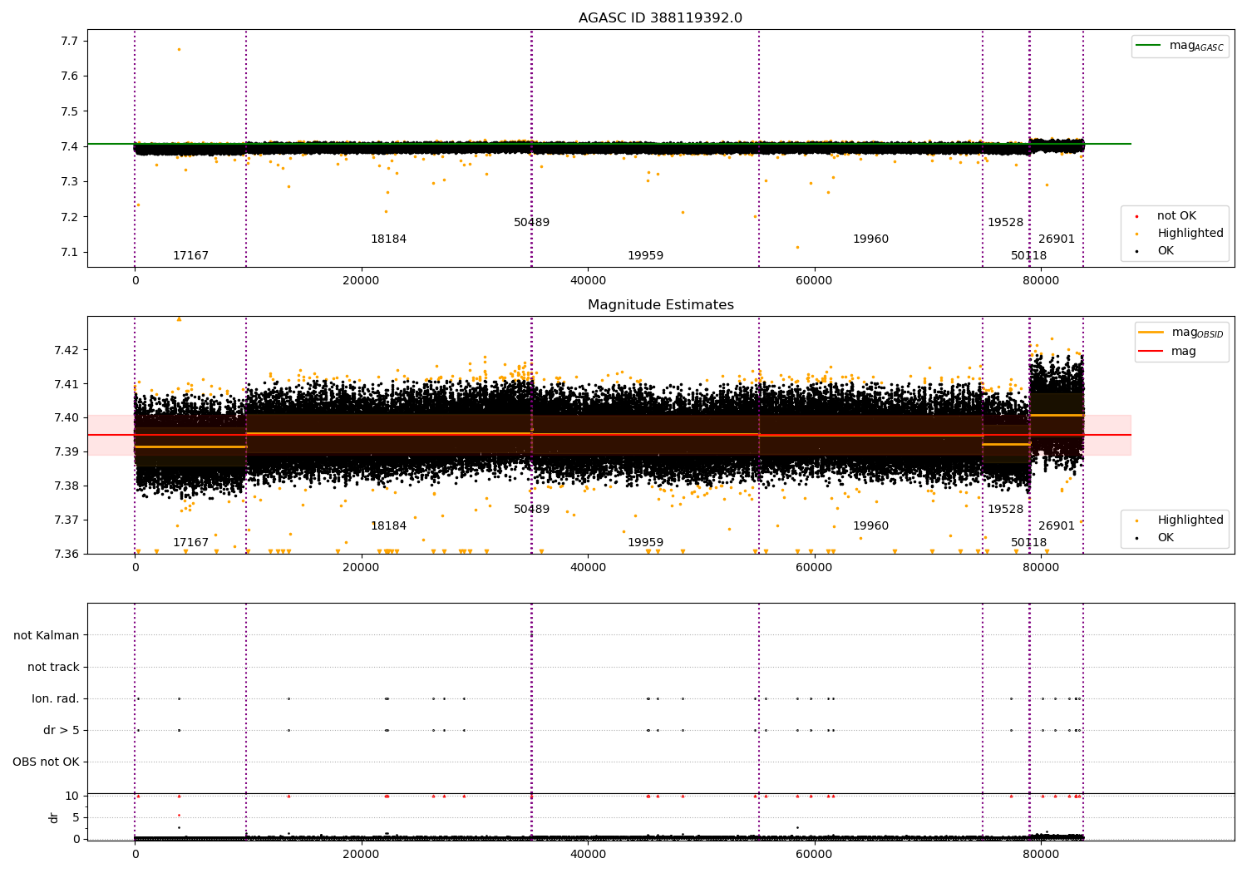Click the 7.38 y-axis tick label
The height and width of the screenshot is (873, 1247).
point(67,486)
